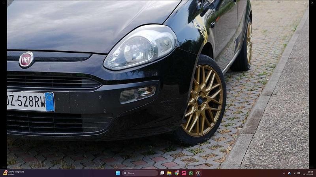The image size is (316, 177).
Task: Open File Explorer from the taskbar
Action: 169,173
